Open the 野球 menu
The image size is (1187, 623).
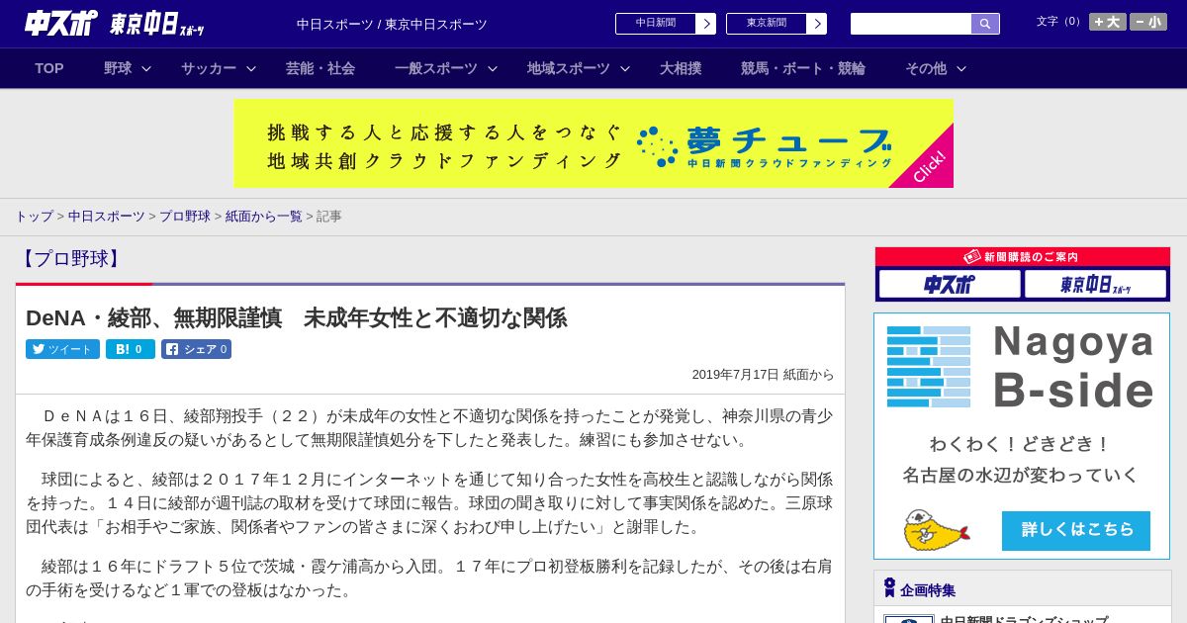coord(118,68)
